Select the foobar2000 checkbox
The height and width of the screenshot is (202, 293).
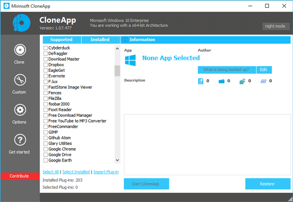point(46,104)
